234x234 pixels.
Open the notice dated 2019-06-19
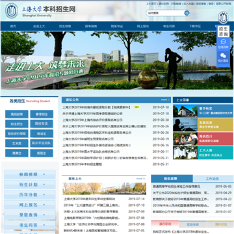[88, 139]
